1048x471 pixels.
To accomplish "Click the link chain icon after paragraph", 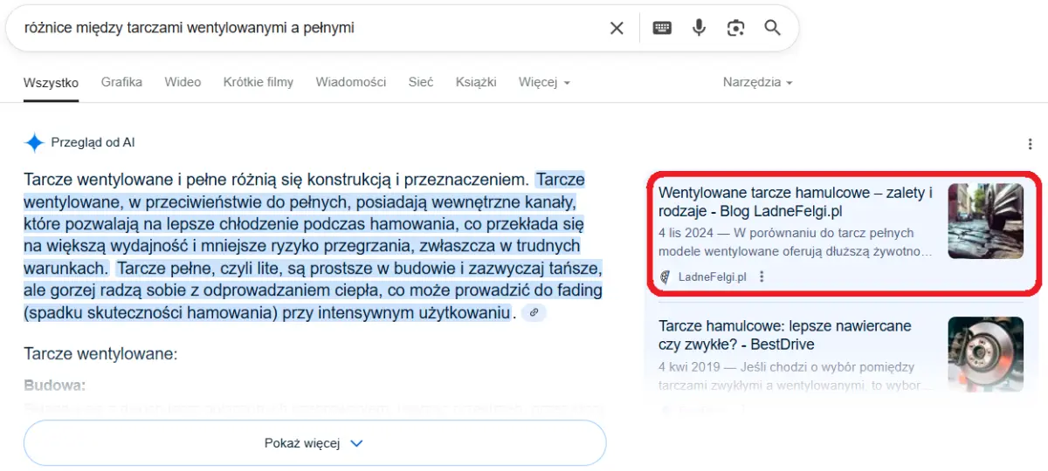I will tap(534, 312).
